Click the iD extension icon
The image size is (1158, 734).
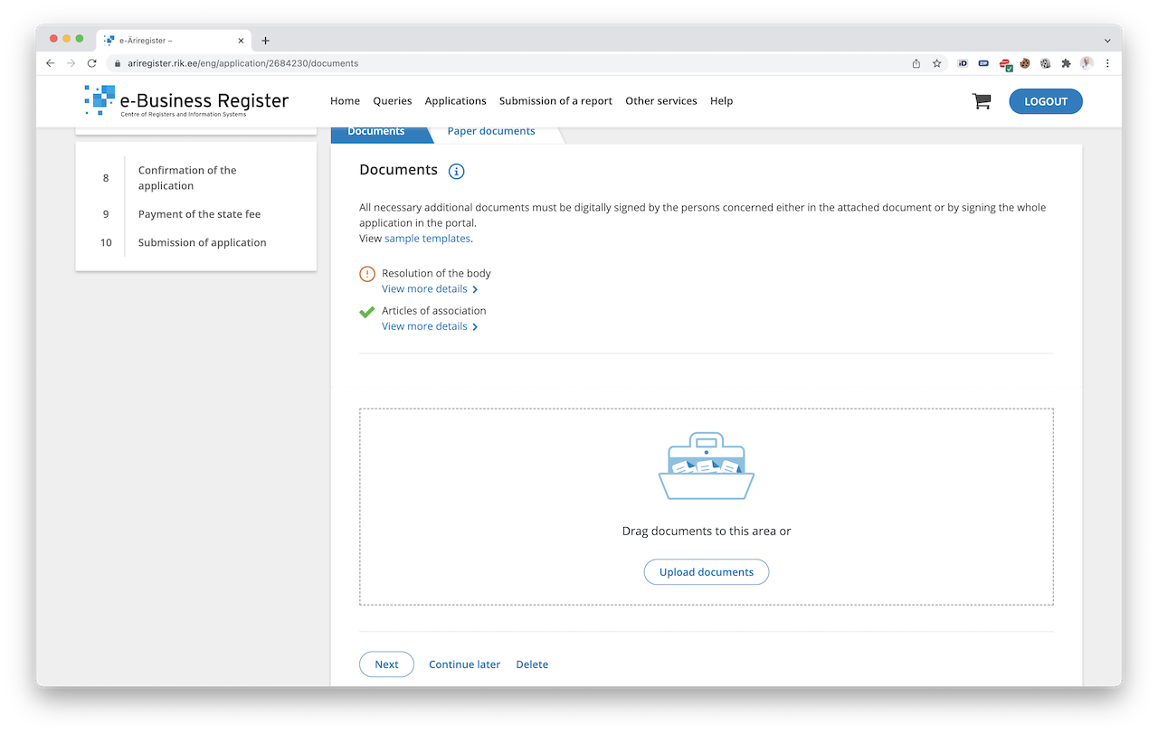click(963, 63)
